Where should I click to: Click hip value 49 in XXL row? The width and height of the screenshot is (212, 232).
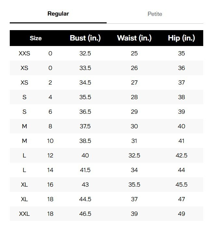pos(181,214)
